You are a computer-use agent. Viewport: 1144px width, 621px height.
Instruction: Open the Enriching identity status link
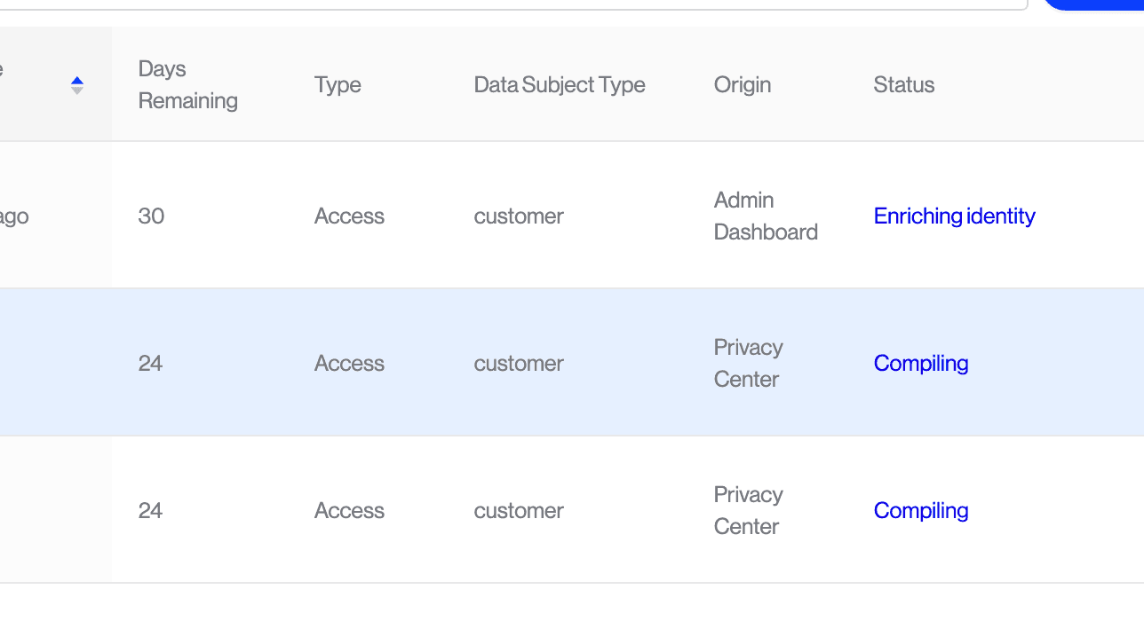coord(954,216)
